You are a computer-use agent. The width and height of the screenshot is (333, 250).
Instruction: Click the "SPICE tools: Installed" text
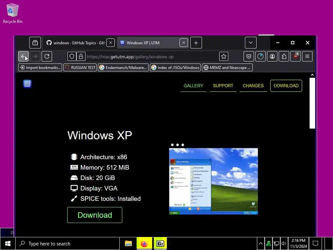(111, 199)
